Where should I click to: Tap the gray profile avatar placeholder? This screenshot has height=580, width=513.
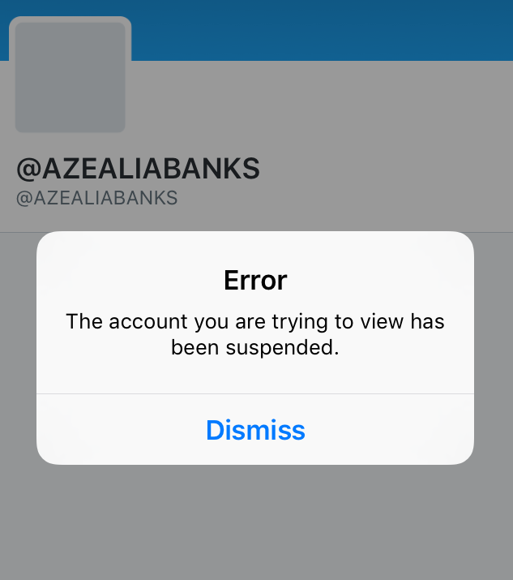click(x=70, y=77)
